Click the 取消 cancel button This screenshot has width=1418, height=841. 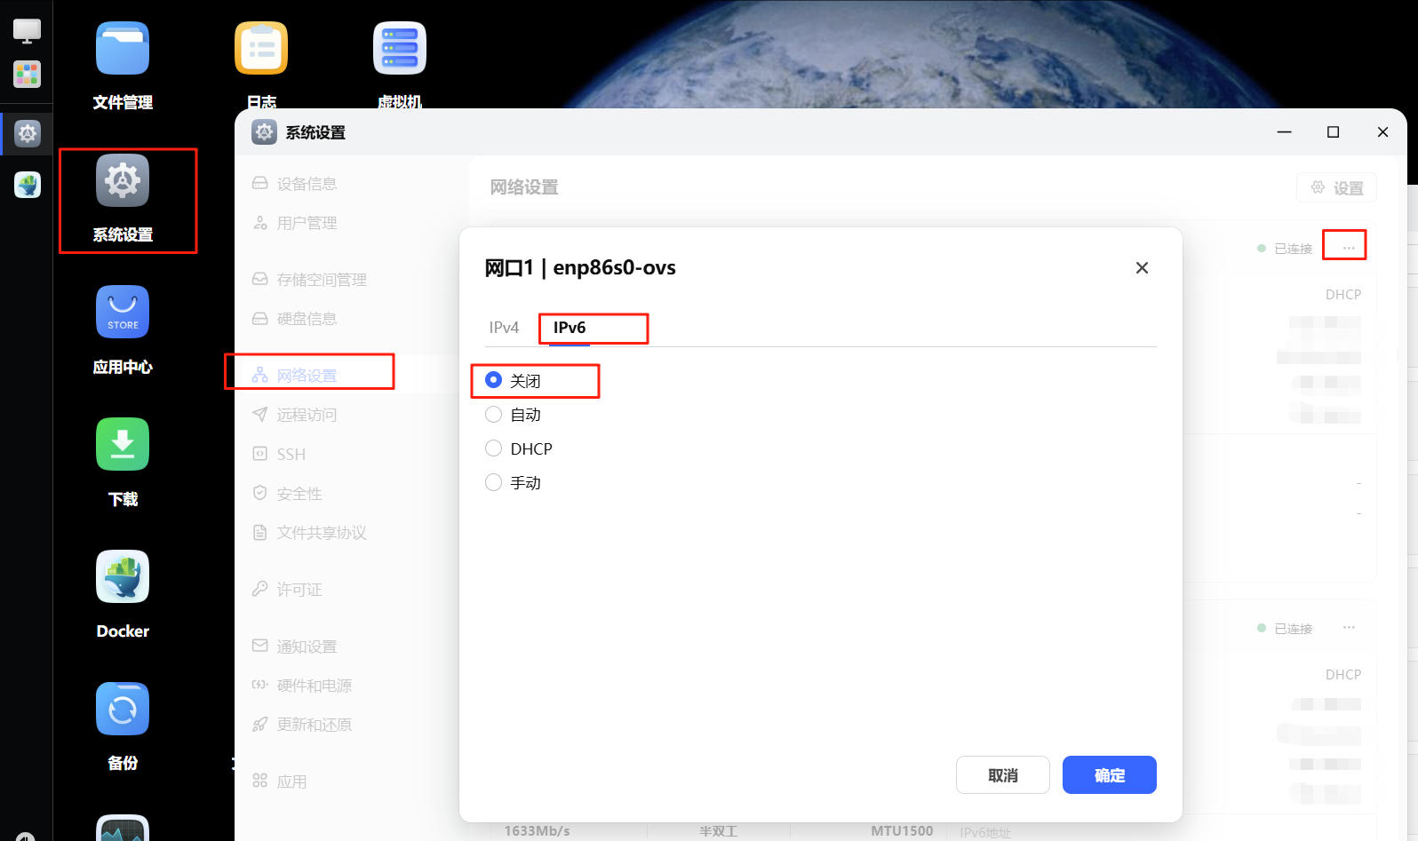pos(1003,775)
